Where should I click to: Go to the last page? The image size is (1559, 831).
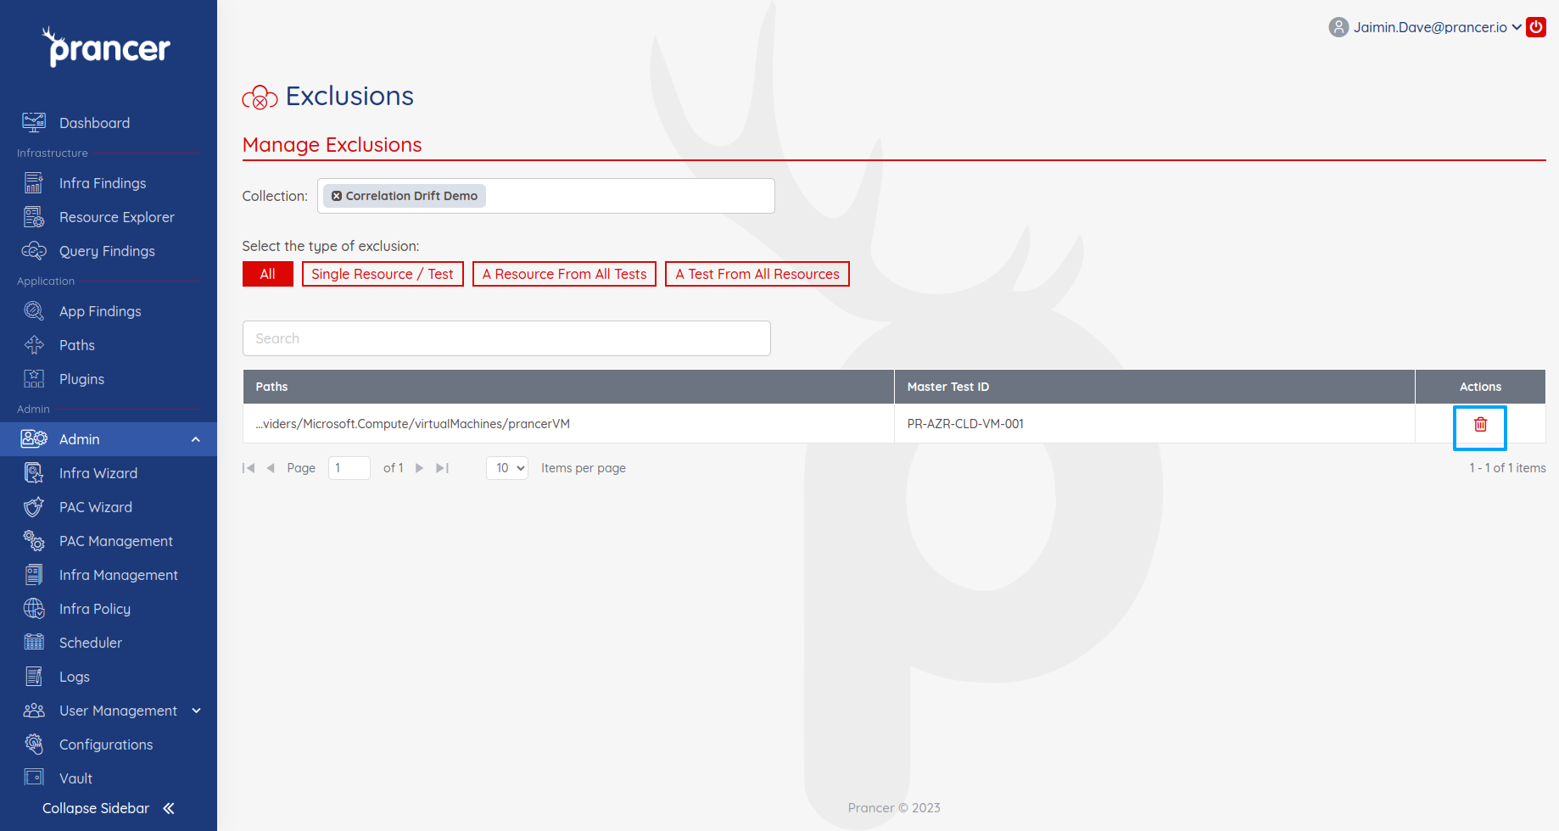click(442, 468)
